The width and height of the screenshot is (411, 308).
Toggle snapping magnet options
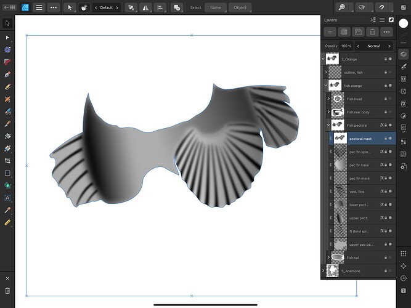382,7
